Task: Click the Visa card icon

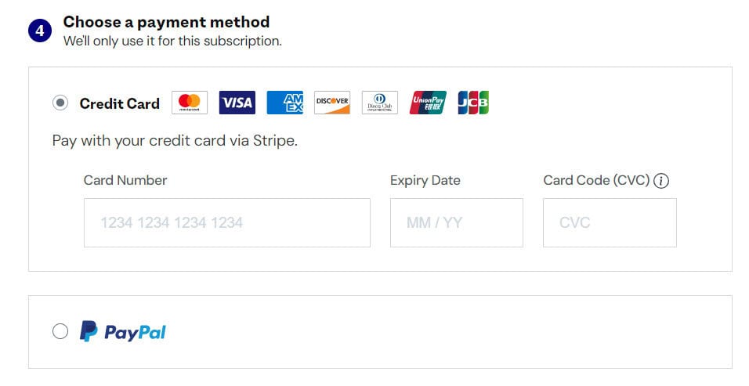Action: [x=237, y=103]
